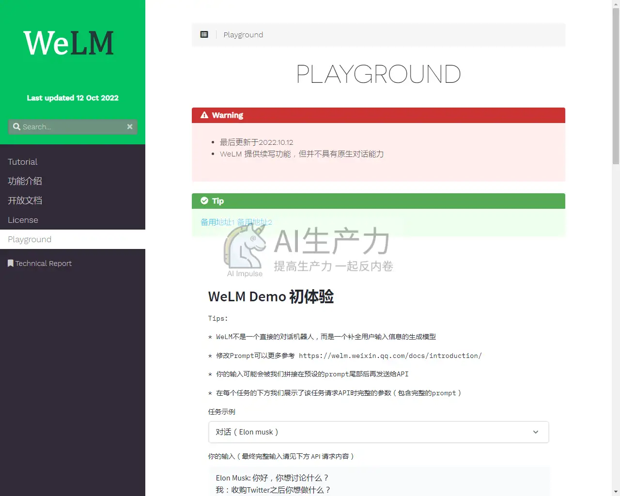This screenshot has width=620, height=496.
Task: Click the scrollbar up arrow
Action: click(616, 4)
